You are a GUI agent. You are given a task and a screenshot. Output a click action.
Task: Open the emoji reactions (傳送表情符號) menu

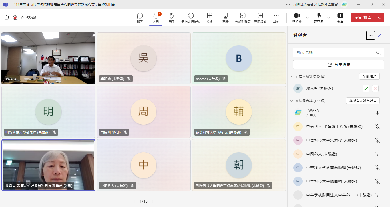tap(191, 18)
